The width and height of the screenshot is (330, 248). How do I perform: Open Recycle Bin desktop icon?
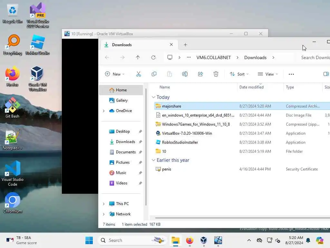point(13,13)
